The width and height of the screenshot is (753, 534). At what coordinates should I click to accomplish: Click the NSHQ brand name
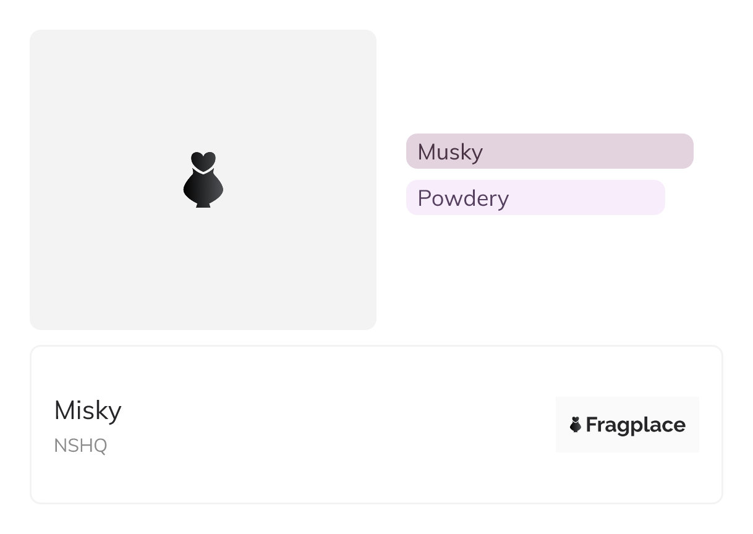(80, 446)
